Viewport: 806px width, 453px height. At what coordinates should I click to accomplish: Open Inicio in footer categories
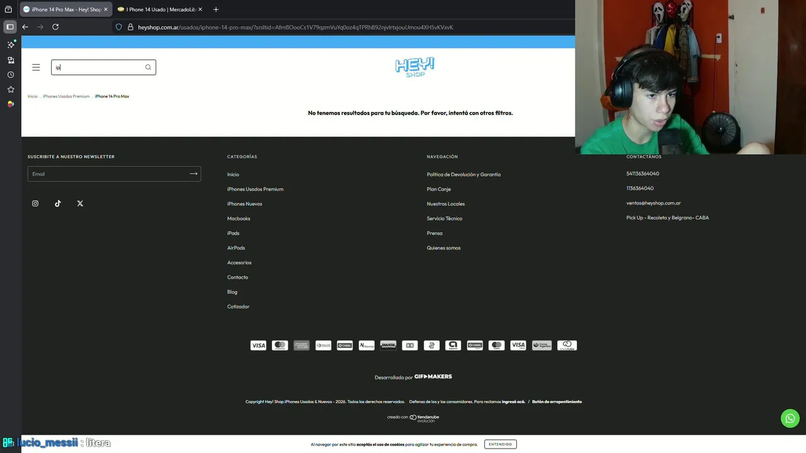click(233, 174)
